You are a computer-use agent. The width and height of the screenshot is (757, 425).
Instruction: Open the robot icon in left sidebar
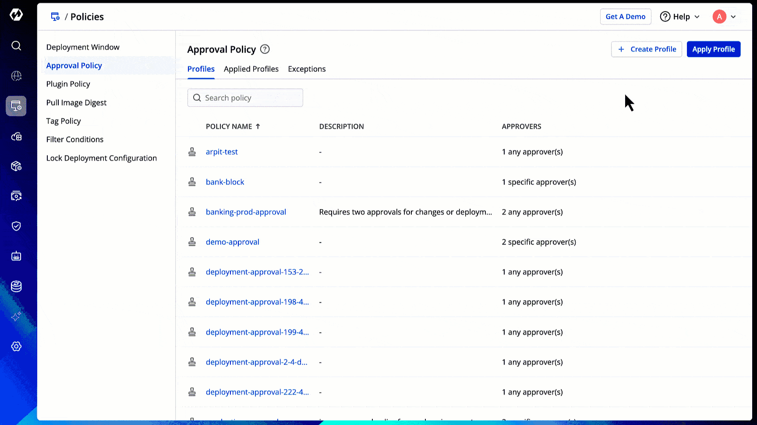pyautogui.click(x=16, y=256)
